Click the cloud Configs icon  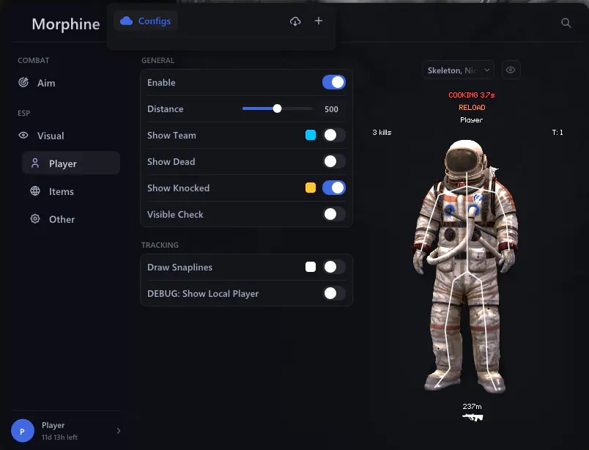pos(126,21)
